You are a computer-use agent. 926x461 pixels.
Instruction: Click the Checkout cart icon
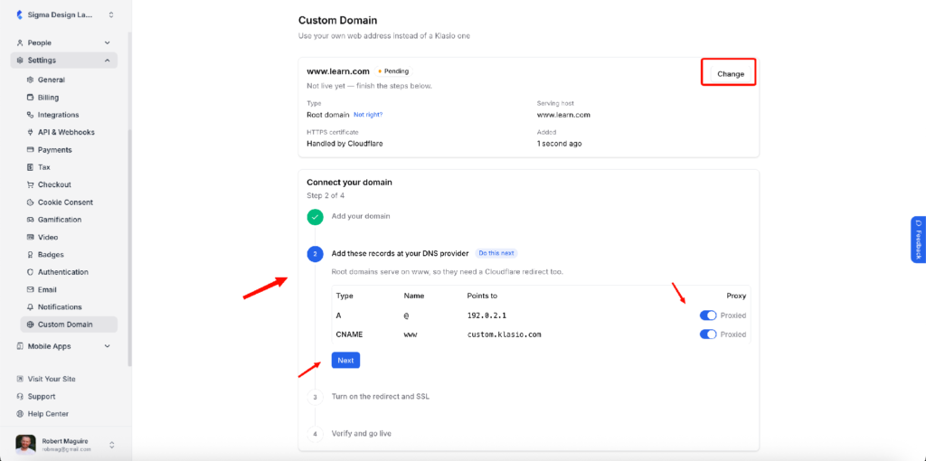(30, 184)
